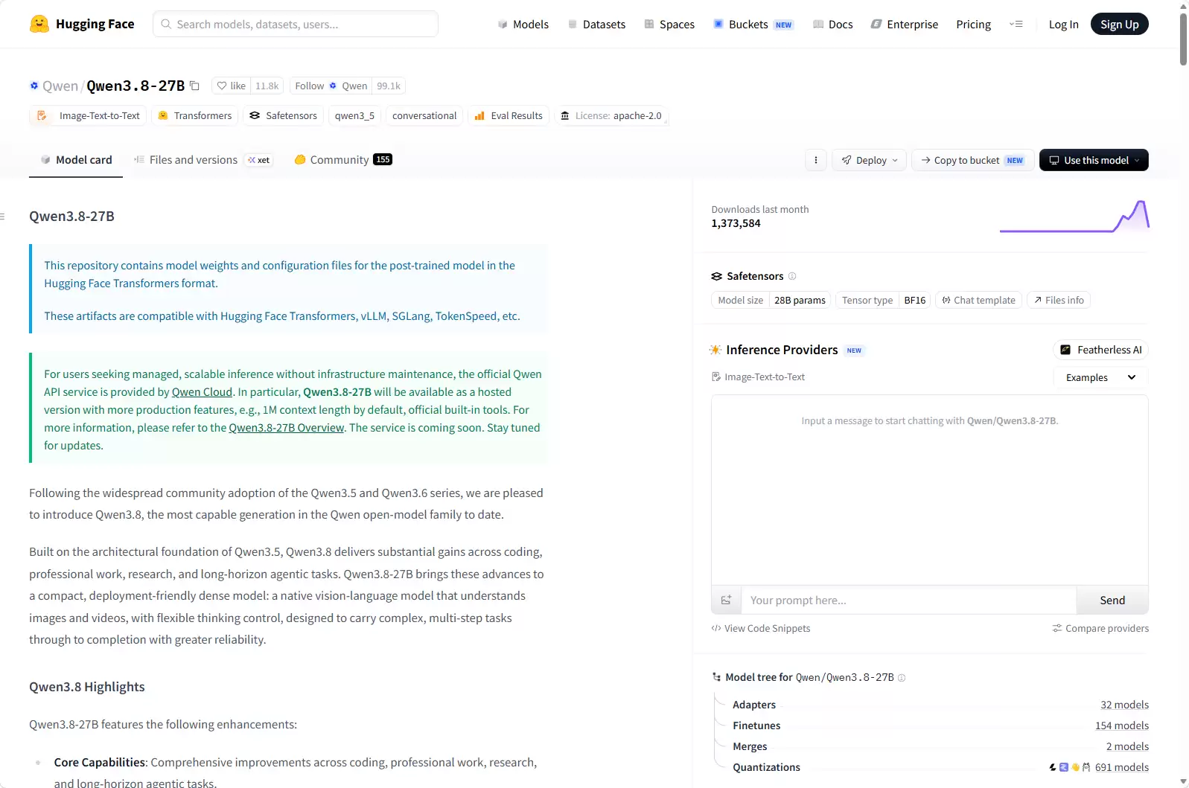The width and height of the screenshot is (1189, 788).
Task: Open the Safetensors info icon
Action: (x=792, y=276)
